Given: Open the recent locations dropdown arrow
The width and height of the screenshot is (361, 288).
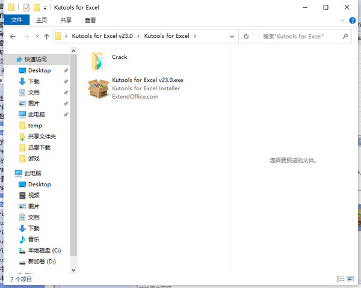Looking at the screenshot, I should [x=37, y=36].
